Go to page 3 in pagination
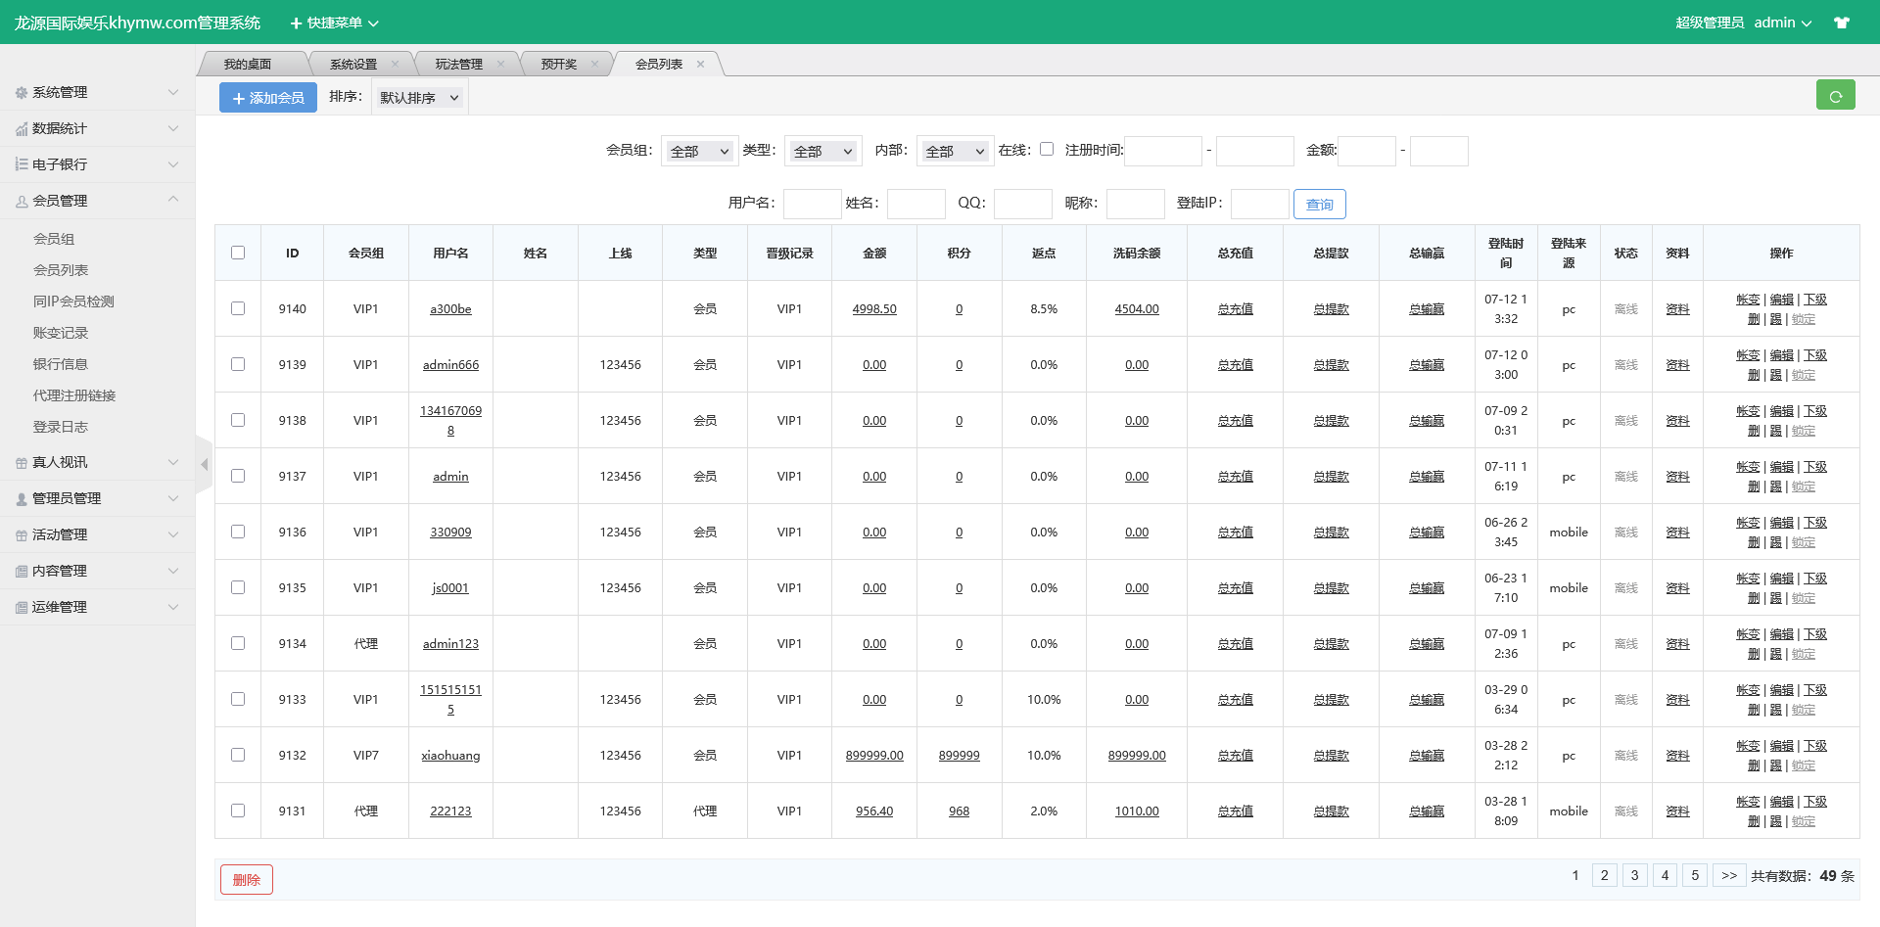 click(x=1634, y=875)
